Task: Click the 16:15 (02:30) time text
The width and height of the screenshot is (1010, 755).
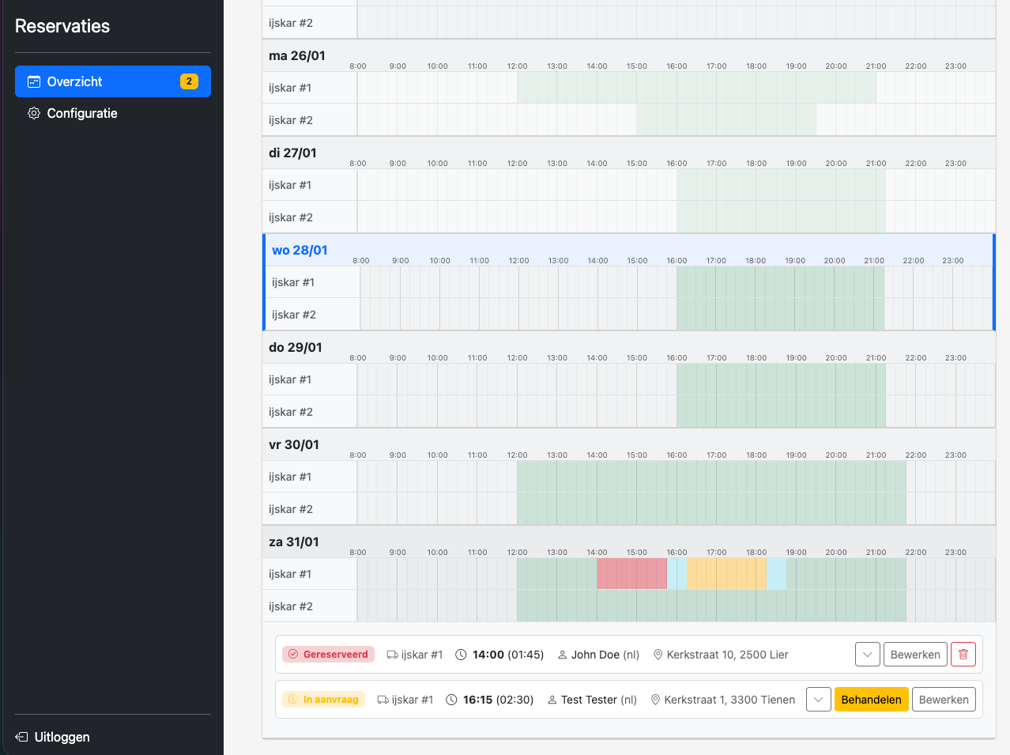Action: [499, 700]
